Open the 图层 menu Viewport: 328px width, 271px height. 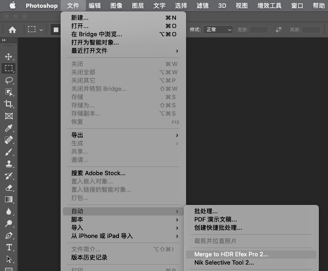(x=138, y=6)
